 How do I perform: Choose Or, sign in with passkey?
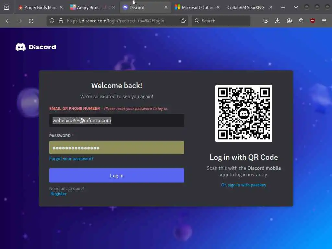click(244, 185)
